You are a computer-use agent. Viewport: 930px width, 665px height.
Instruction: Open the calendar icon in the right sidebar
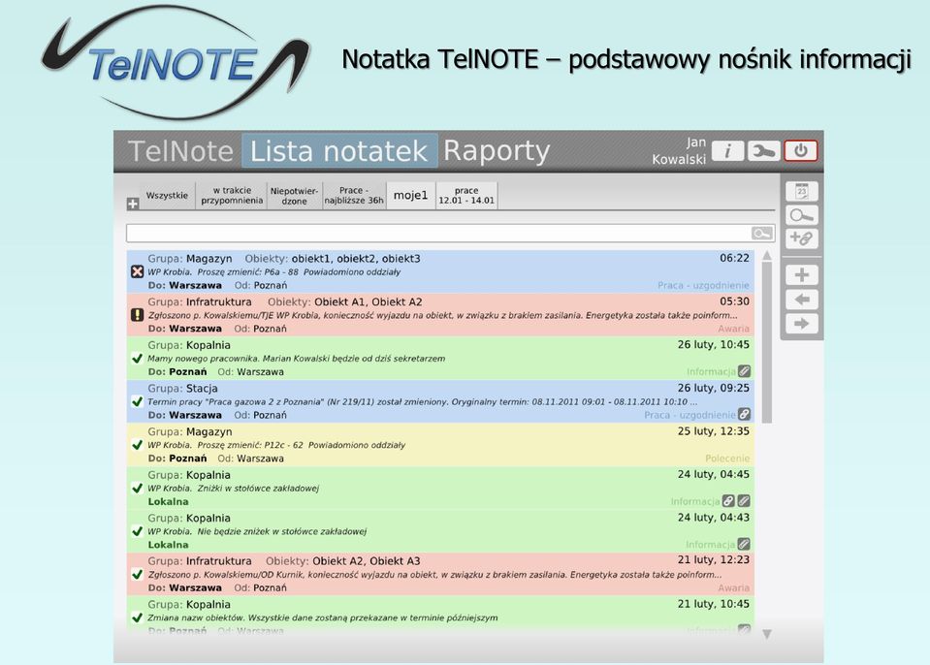point(802,191)
